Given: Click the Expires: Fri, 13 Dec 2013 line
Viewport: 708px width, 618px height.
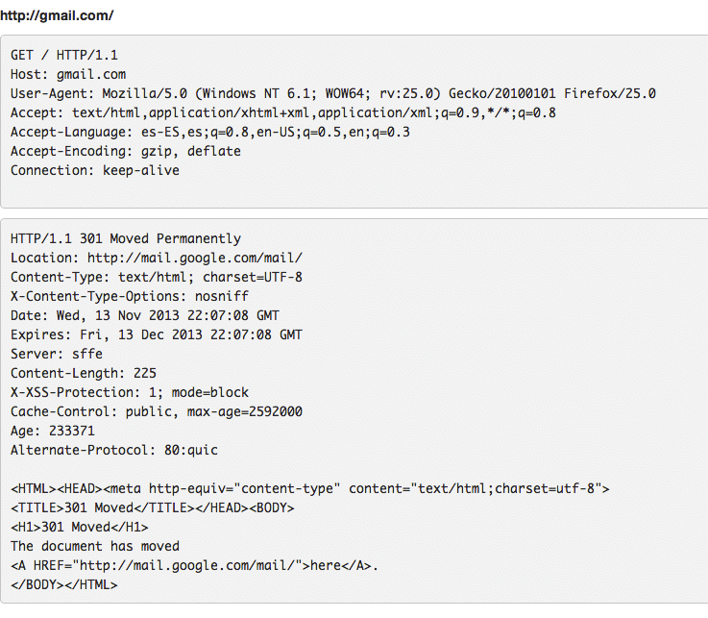Looking at the screenshot, I should [157, 334].
